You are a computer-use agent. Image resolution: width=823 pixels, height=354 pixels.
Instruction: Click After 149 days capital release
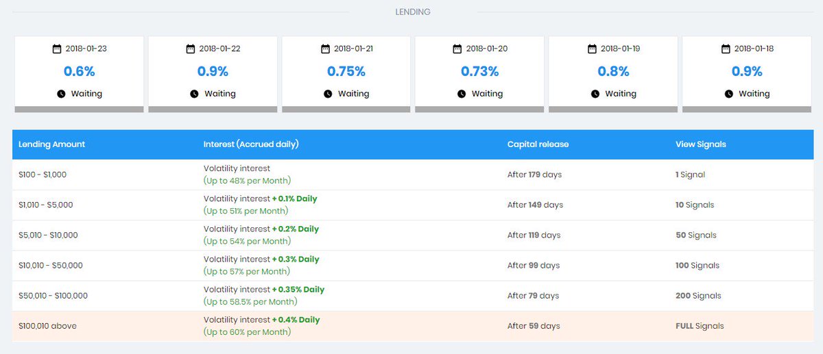(535, 205)
